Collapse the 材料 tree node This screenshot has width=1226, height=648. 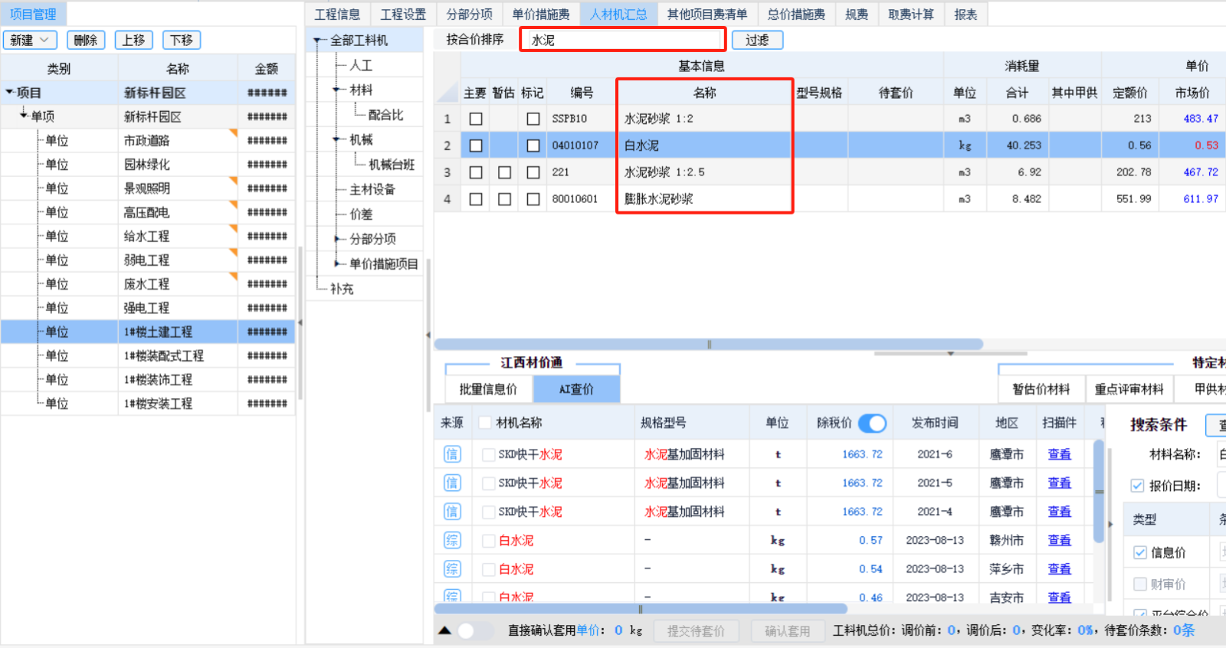coord(337,90)
